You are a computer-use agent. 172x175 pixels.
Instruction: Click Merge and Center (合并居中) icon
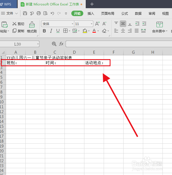pyautogui.click(x=159, y=25)
